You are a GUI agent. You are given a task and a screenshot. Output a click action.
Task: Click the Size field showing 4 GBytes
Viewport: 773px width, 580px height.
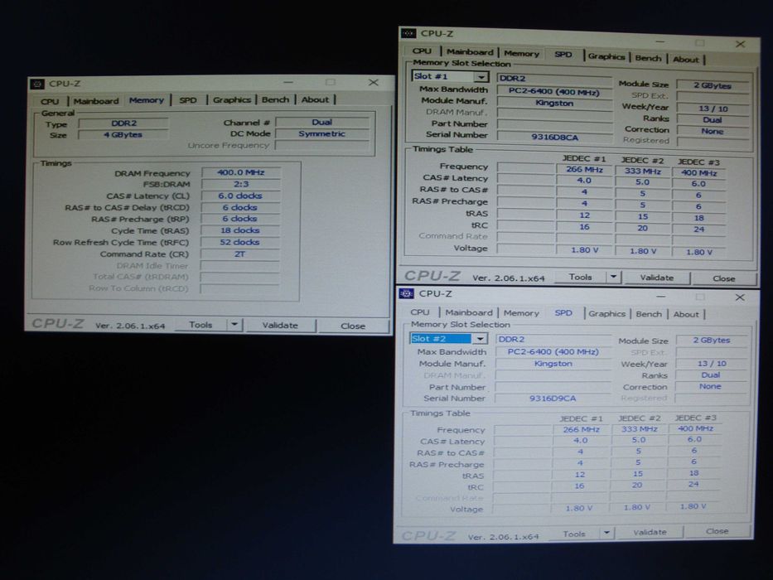tap(123, 134)
